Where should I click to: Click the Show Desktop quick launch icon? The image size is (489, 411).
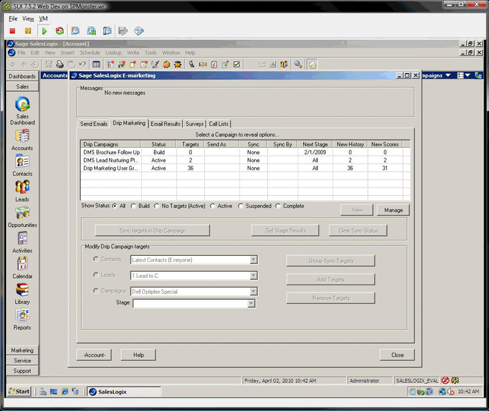pos(54,391)
